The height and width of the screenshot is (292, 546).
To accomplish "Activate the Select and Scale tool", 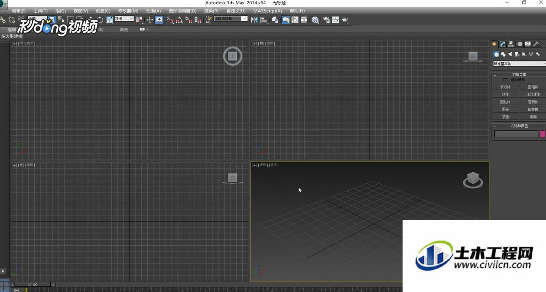I will [x=110, y=19].
